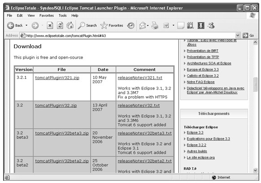The height and width of the screenshot is (183, 261).
Task: Download tomcatPluginV321.zip
Action: point(57,78)
